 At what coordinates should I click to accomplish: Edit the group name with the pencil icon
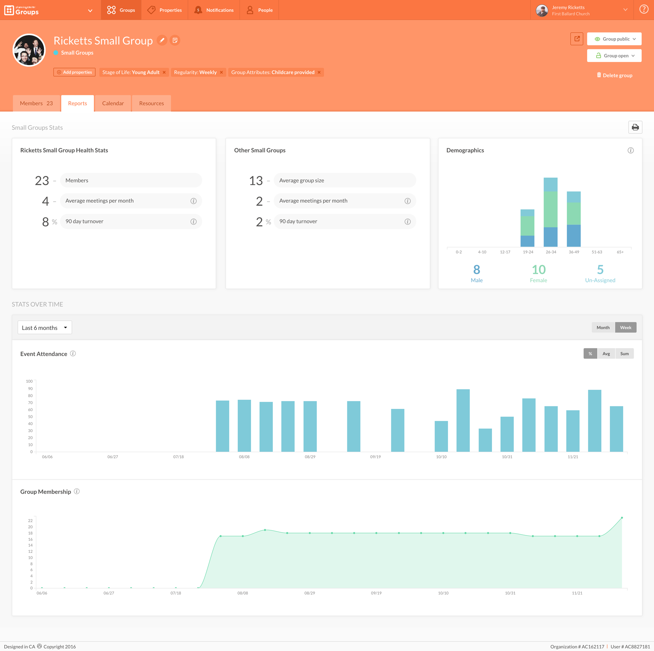(162, 40)
